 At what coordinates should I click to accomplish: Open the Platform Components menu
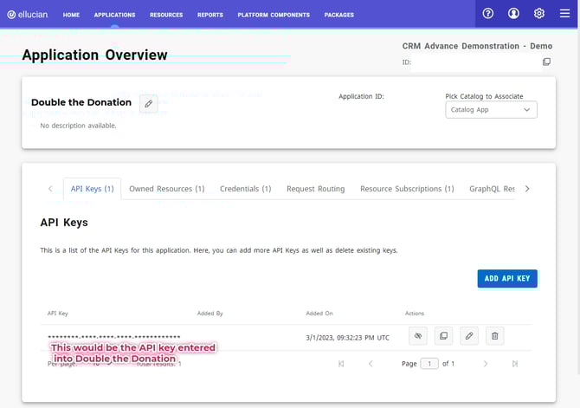tap(274, 15)
